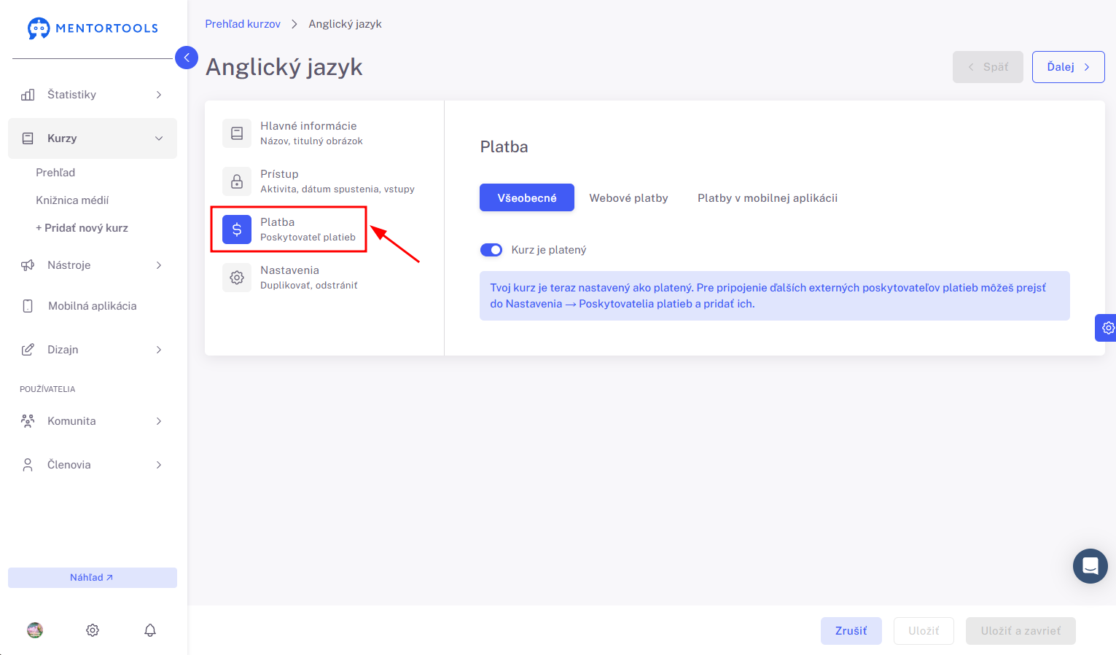This screenshot has width=1116, height=655.
Task: Toggle the Kurz je platený switch
Action: click(x=491, y=250)
